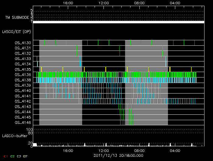Click the OS_4142 row label

coord(23,101)
